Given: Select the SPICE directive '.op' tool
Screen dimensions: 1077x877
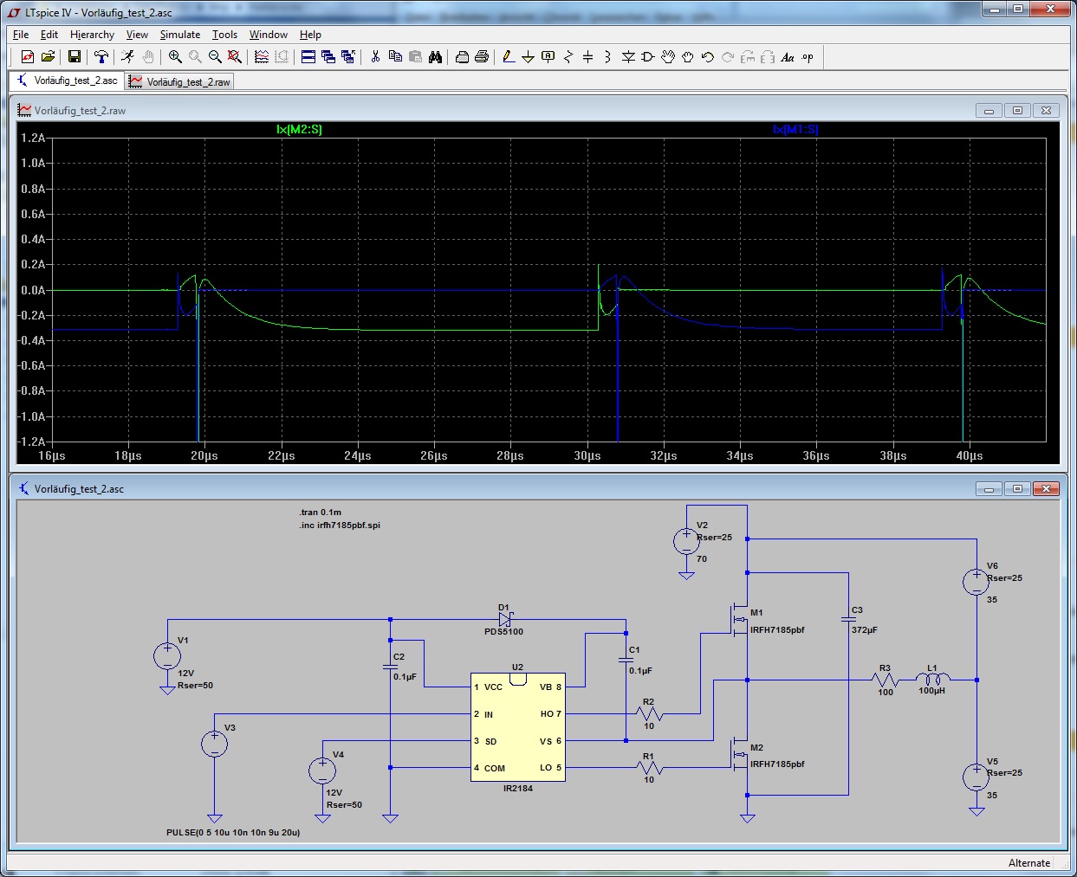Looking at the screenshot, I should (x=808, y=57).
